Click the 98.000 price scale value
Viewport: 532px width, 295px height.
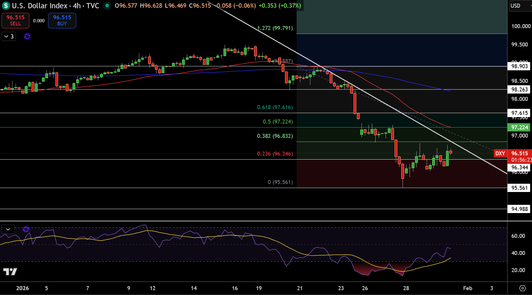point(520,99)
